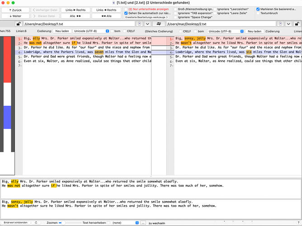The width and height of the screenshot is (302, 226).
Task: Click "olly" in upper bottom detail pane
Action: tap(14, 182)
